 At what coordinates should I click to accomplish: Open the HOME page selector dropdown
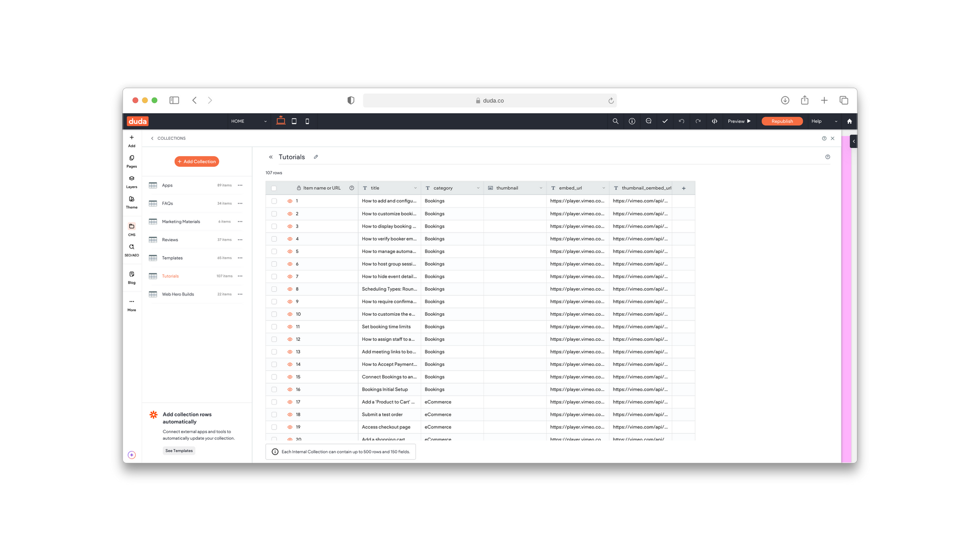tap(249, 121)
